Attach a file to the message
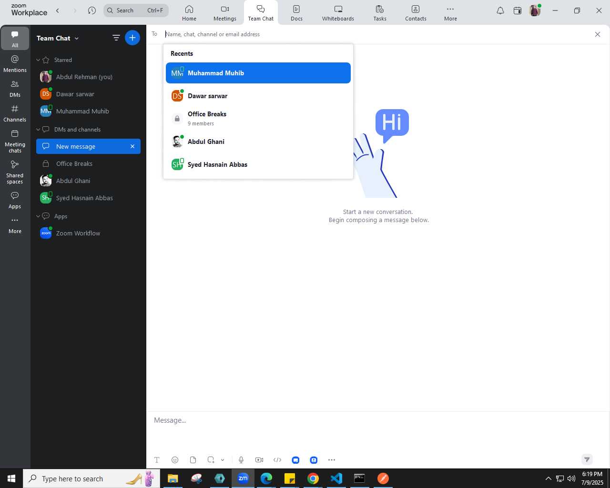This screenshot has height=488, width=610. point(193,460)
